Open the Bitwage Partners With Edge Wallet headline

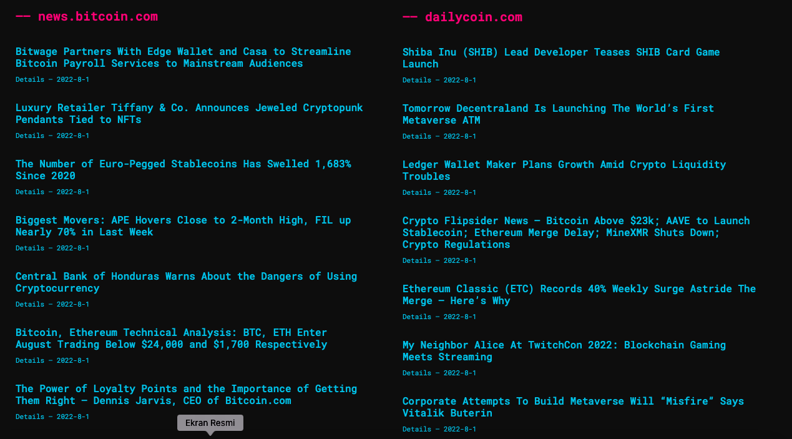(x=183, y=57)
